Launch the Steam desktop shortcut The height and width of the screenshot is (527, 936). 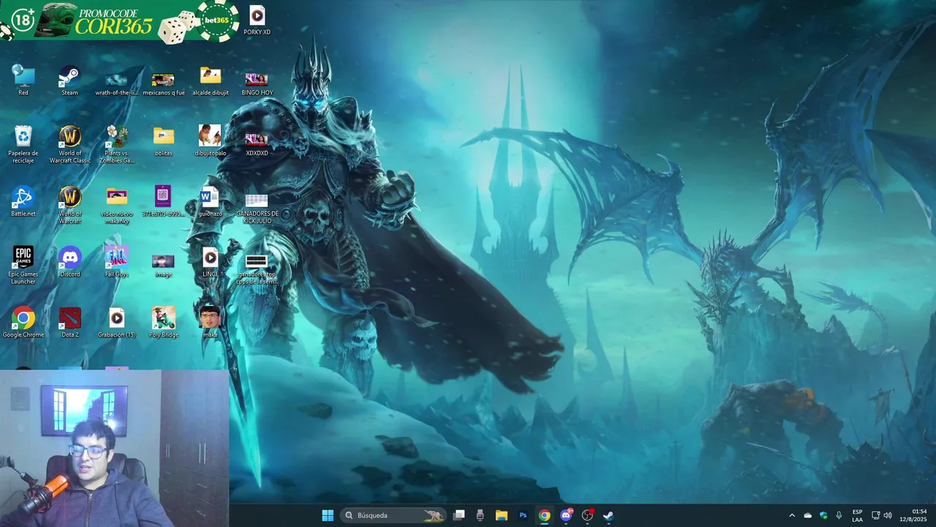[69, 80]
